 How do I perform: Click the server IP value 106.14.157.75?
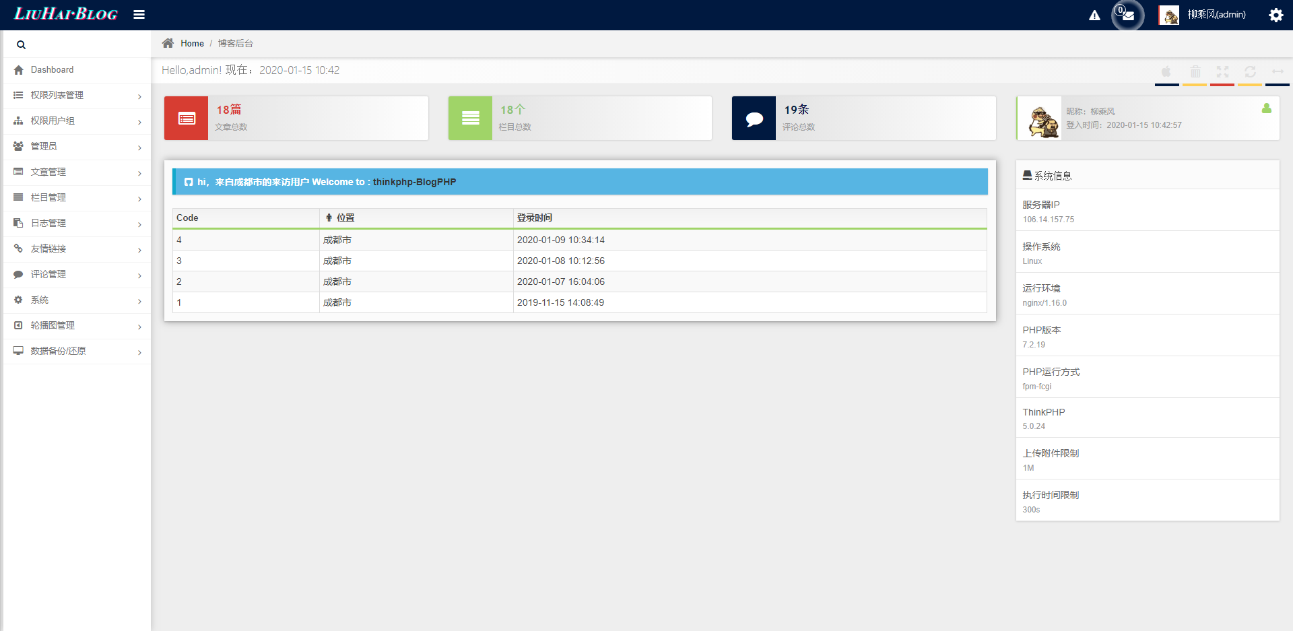(x=1049, y=220)
